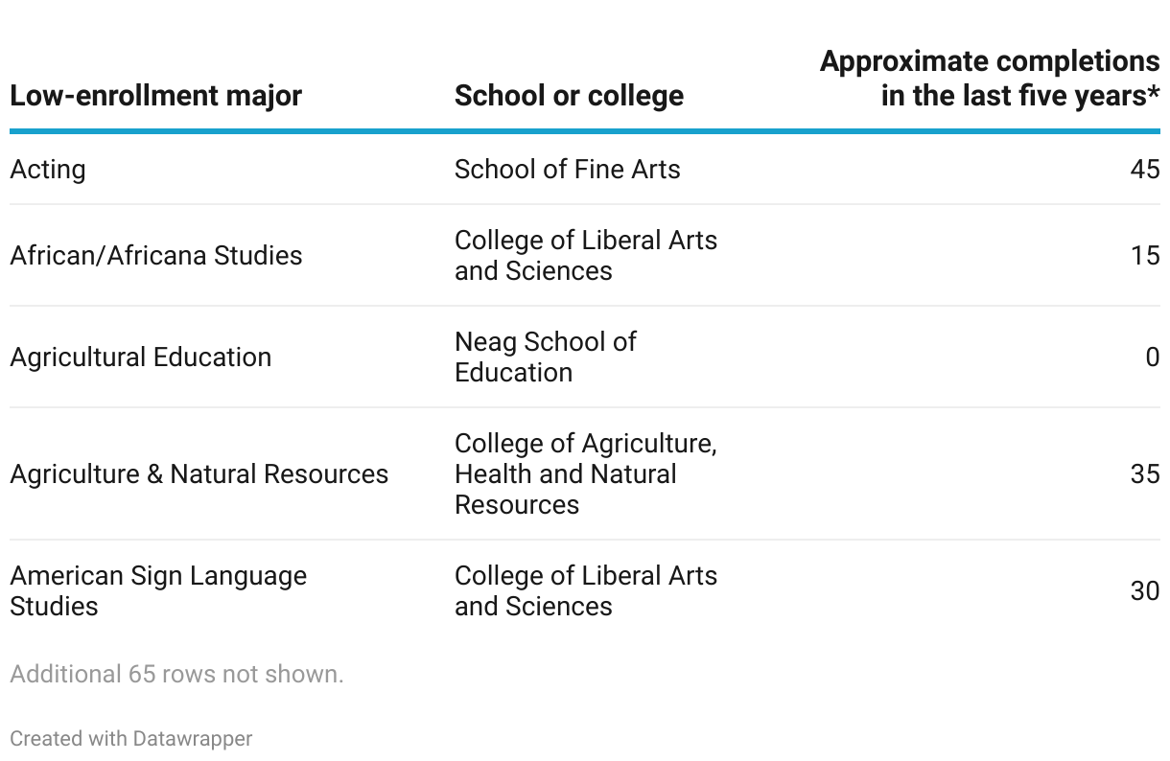The image size is (1170, 761).
Task: Select College of Liberal Arts in African/Africana row
Action: 585,256
